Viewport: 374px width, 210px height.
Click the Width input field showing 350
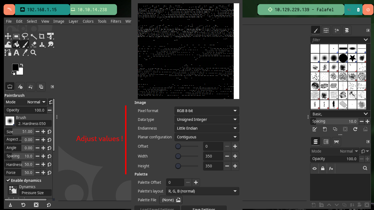pos(213,156)
